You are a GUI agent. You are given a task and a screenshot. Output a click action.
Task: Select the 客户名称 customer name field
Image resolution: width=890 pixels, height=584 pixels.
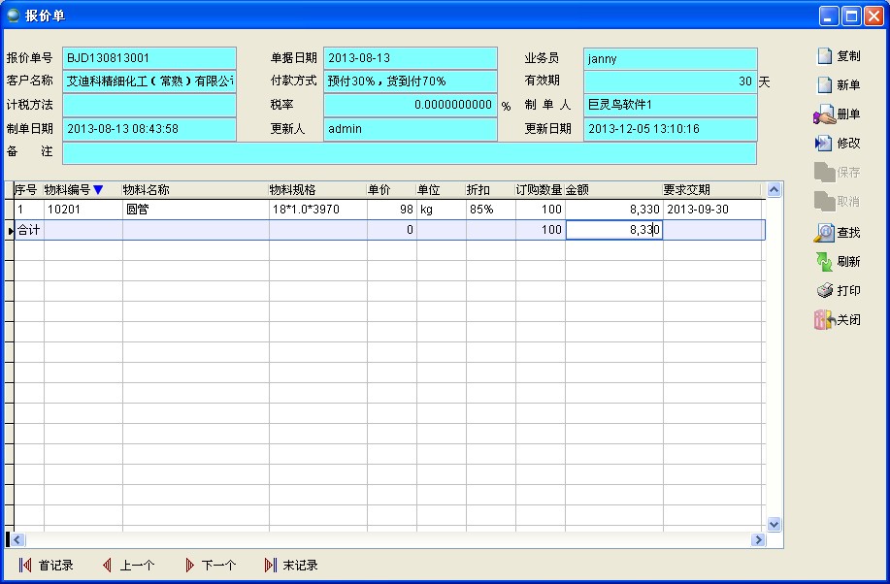149,81
